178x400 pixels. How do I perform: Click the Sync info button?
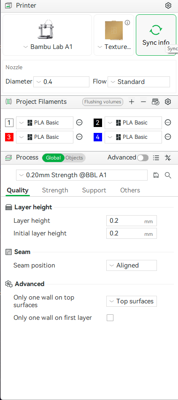[x=156, y=35]
